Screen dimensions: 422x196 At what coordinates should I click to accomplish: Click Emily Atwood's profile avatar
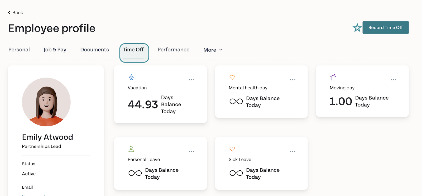coord(46,102)
